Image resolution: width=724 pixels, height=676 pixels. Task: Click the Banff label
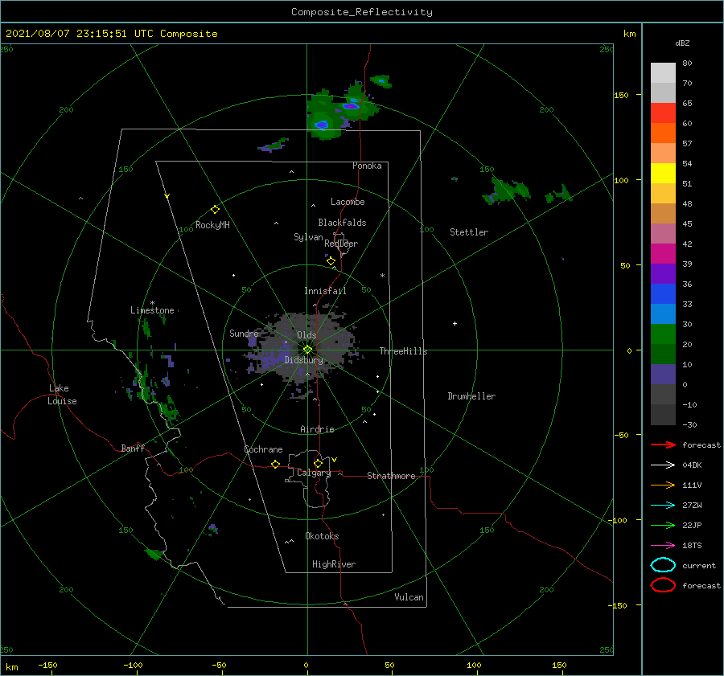133,448
